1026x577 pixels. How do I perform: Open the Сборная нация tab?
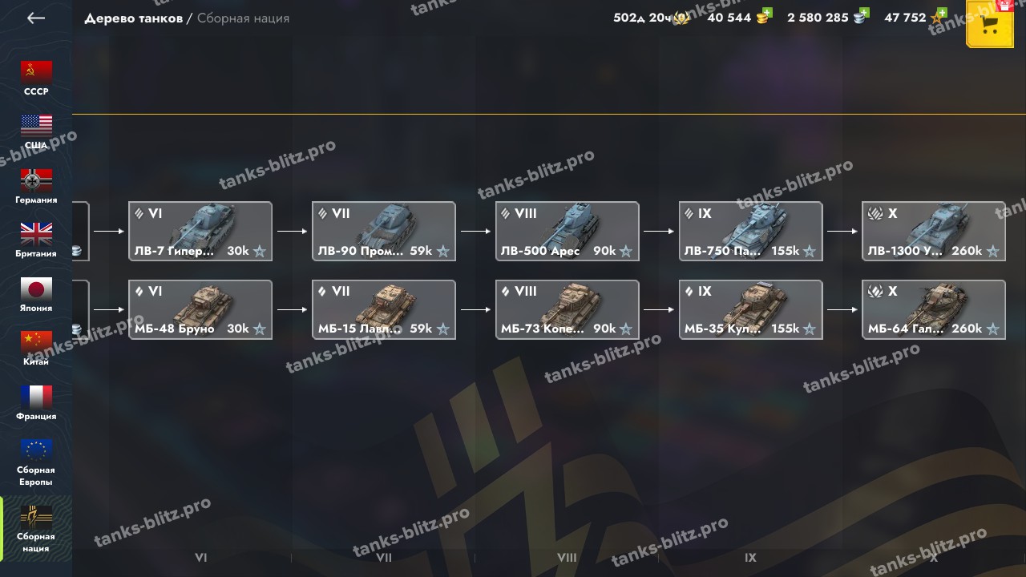(x=36, y=529)
